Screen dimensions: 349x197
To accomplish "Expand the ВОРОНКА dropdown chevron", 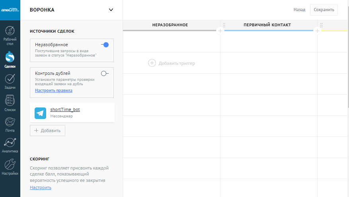I will 111,10.
